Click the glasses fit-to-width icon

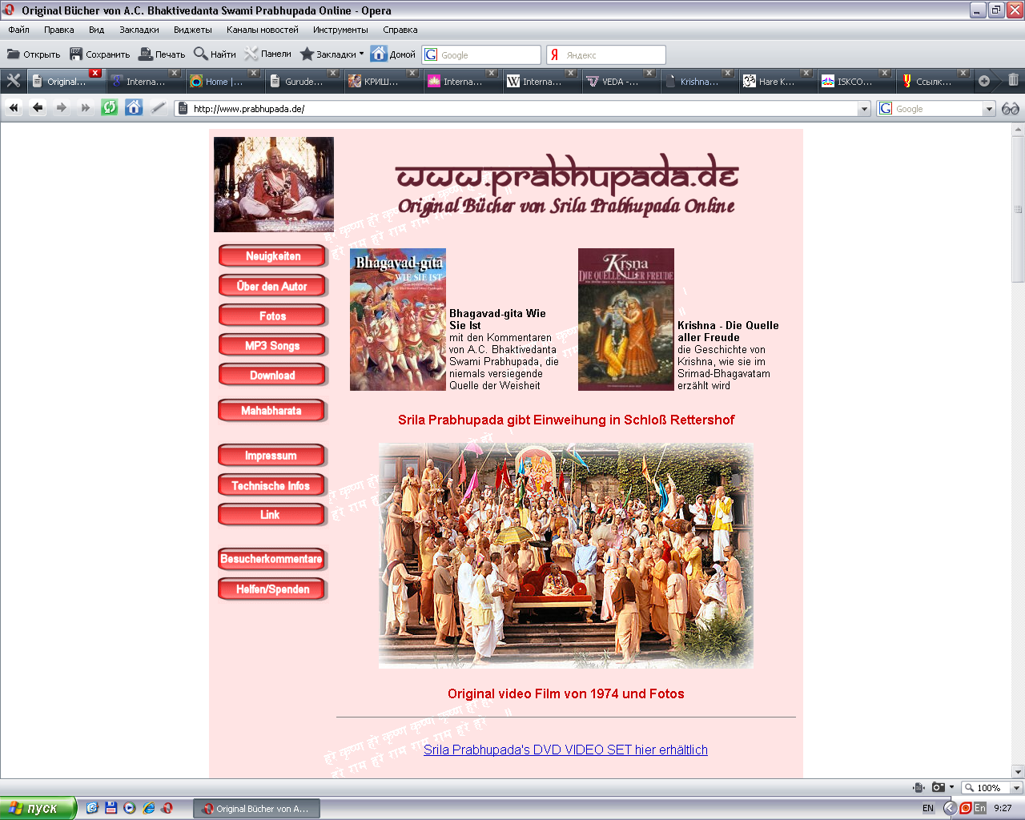[1011, 109]
